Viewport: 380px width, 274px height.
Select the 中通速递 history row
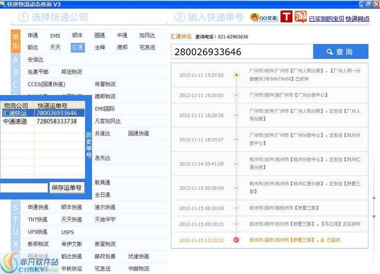pyautogui.click(x=43, y=121)
